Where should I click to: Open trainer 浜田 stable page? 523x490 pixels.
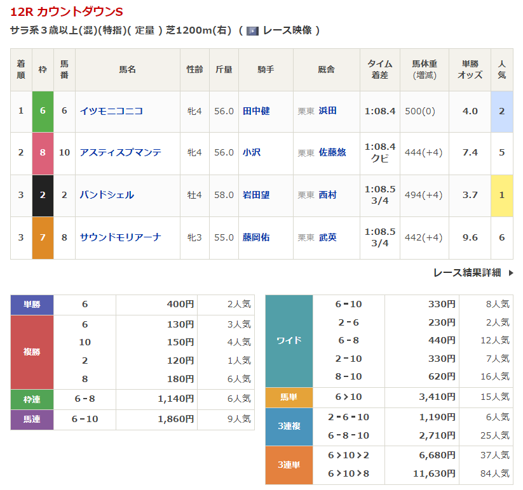click(x=328, y=111)
